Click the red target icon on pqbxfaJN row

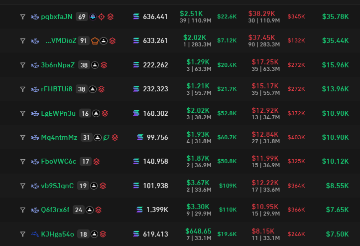[102, 17]
